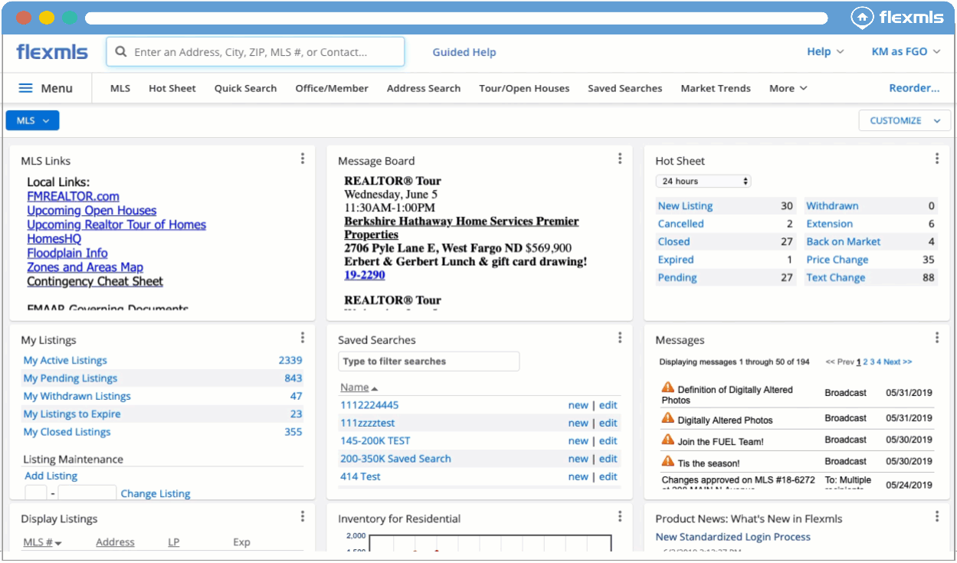The image size is (957, 563).
Task: Click the search magnifier icon
Action: pyautogui.click(x=120, y=52)
